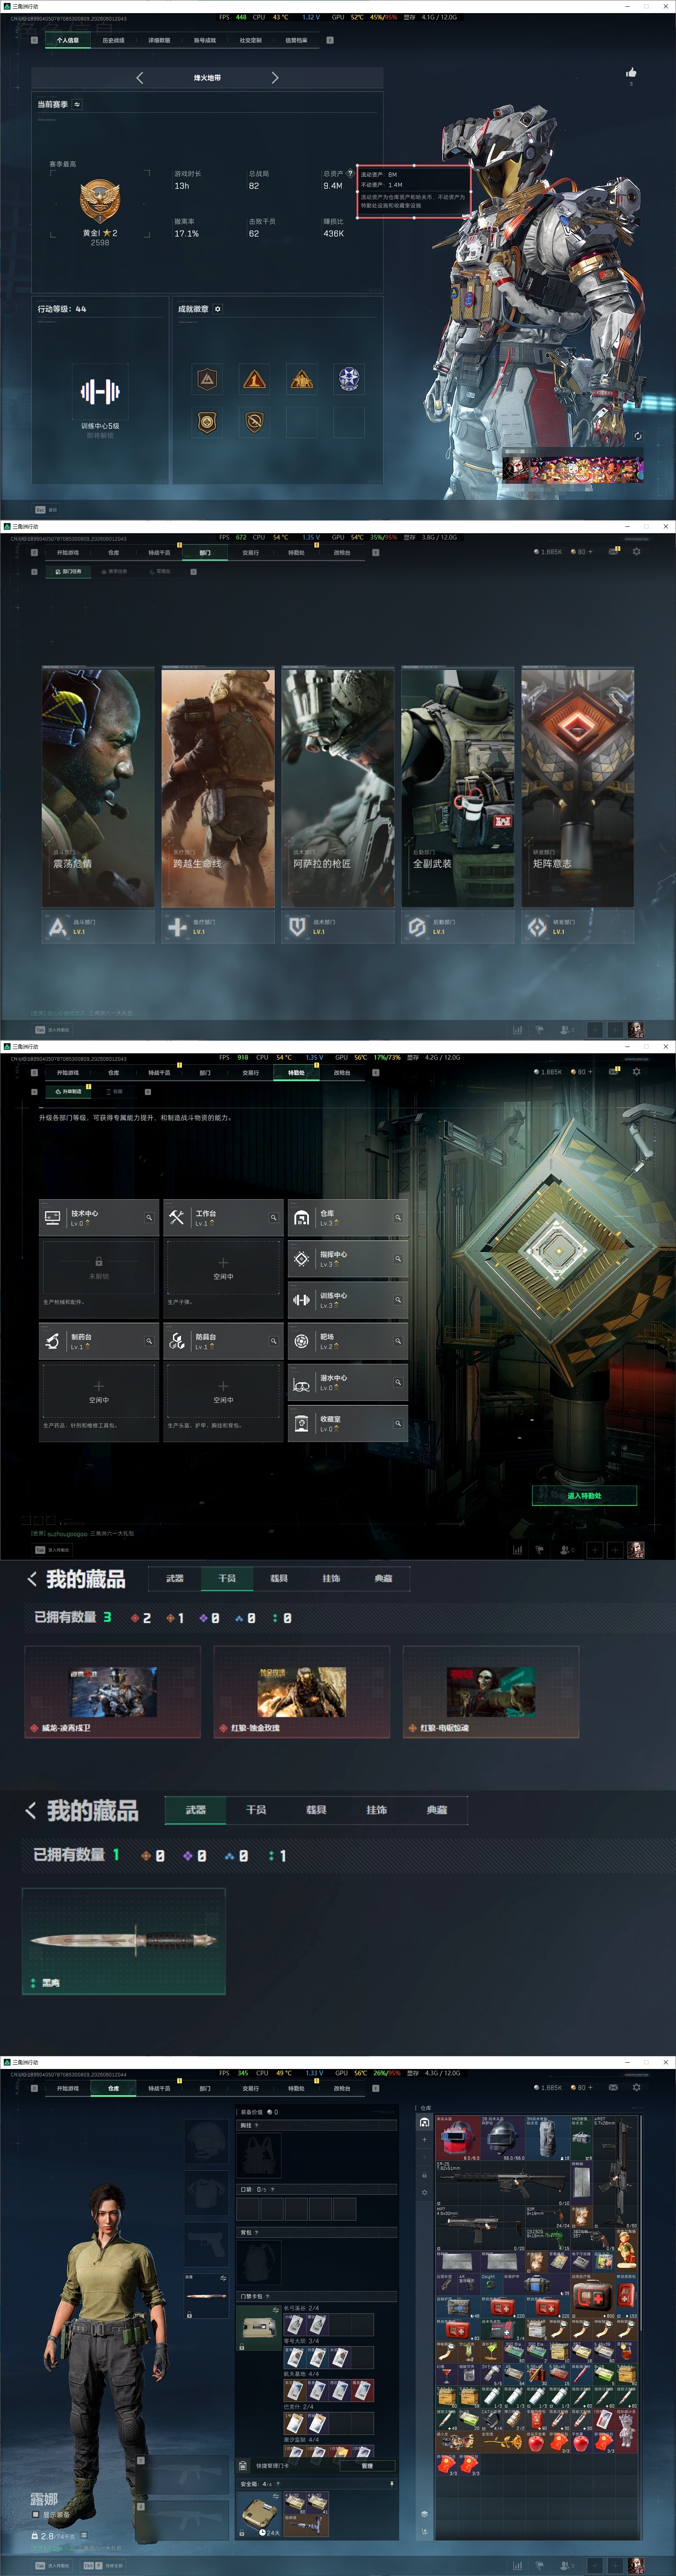Viewport: 676px width, 2576px height.
Task: Click the 管理 button for key cards
Action: coord(367,2465)
